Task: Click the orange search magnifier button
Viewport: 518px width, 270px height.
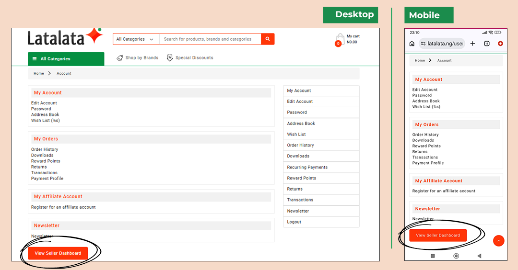Action: tap(268, 39)
